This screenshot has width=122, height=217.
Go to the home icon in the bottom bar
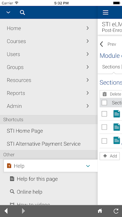click(100, 211)
